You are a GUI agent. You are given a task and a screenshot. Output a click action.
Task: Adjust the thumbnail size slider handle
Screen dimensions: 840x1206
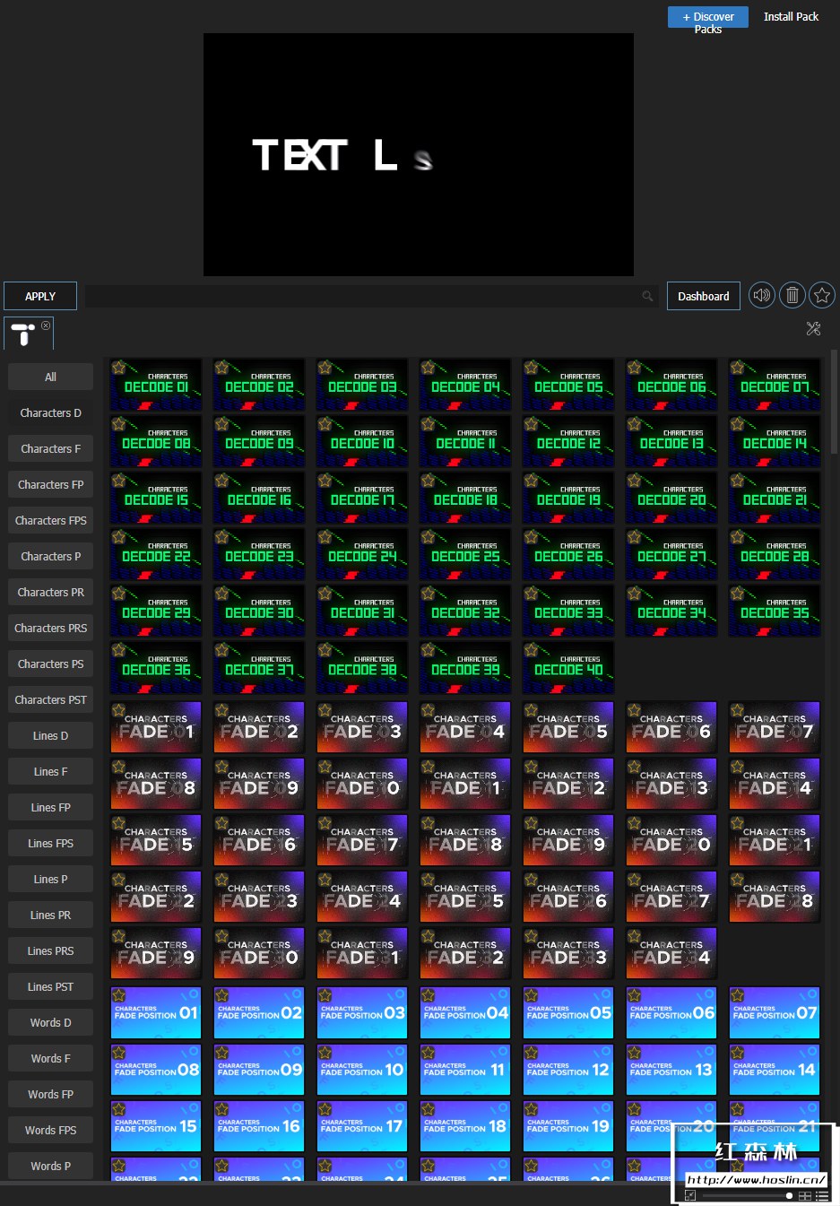point(789,1195)
